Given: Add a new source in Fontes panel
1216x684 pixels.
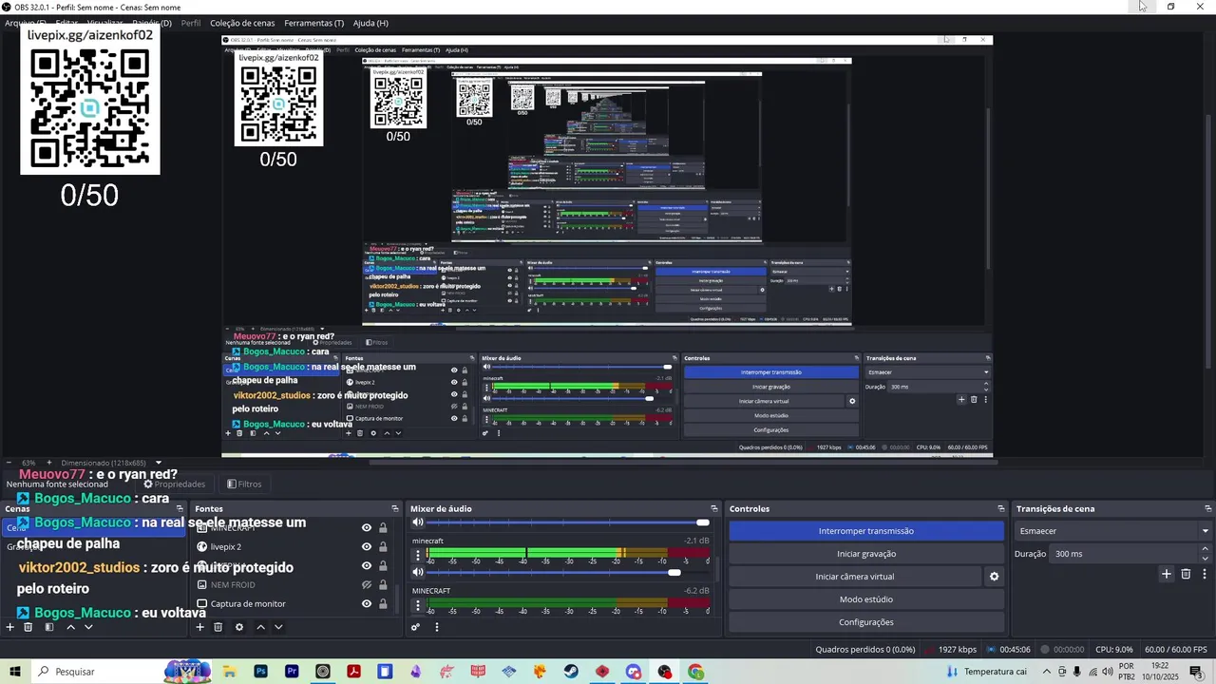Looking at the screenshot, I should (199, 627).
